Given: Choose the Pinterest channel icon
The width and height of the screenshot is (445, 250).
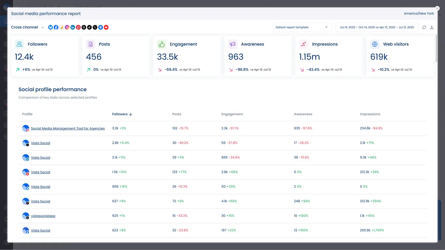Looking at the screenshot, I should (x=78, y=27).
